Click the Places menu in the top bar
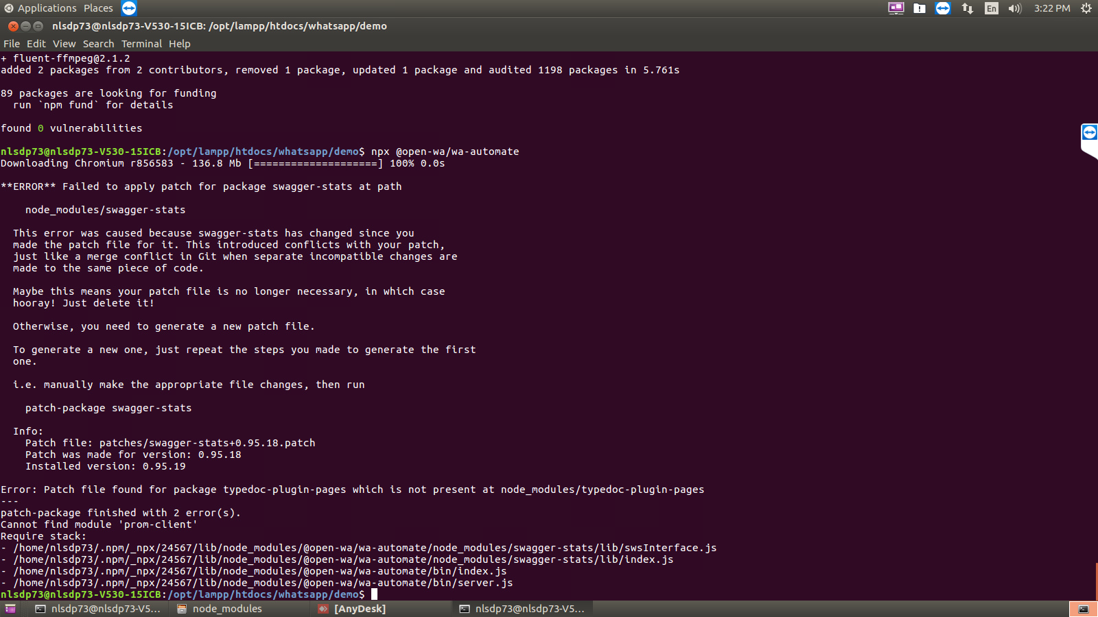The width and height of the screenshot is (1098, 617). [x=97, y=8]
